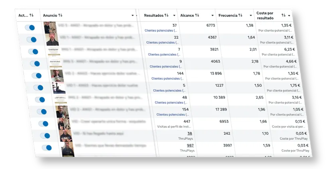Viewport: 335px width, 169px height.
Task: Open thumbnail of ad with 38 ThruPlays
Action: click(65, 136)
